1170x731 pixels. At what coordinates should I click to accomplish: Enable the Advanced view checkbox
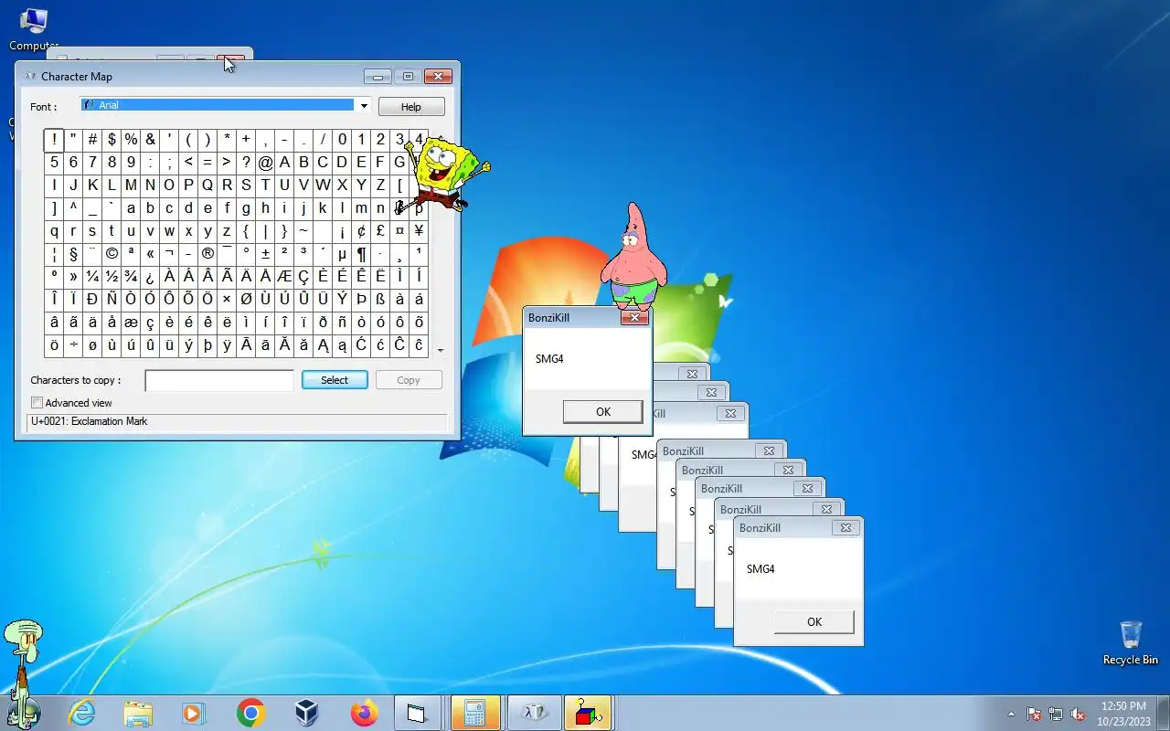[x=37, y=403]
